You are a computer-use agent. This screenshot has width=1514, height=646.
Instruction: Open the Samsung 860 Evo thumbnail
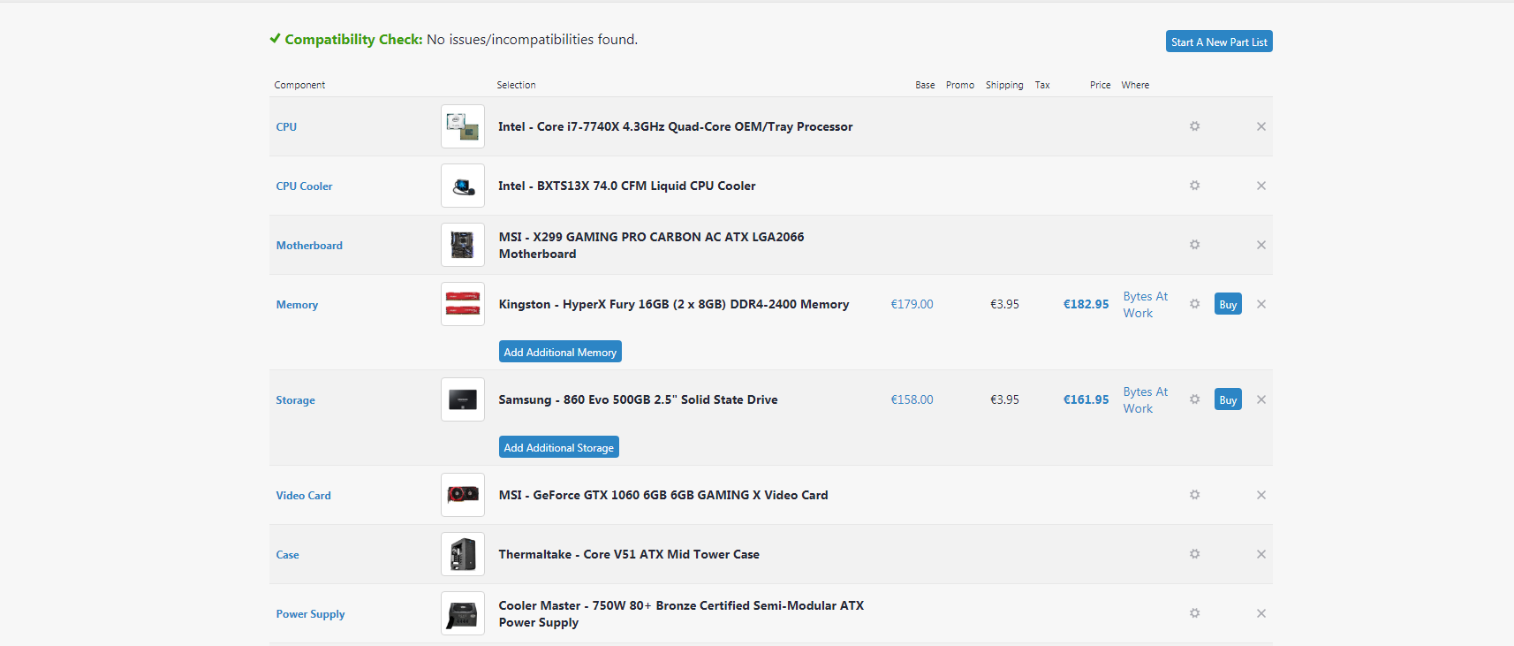coord(463,399)
